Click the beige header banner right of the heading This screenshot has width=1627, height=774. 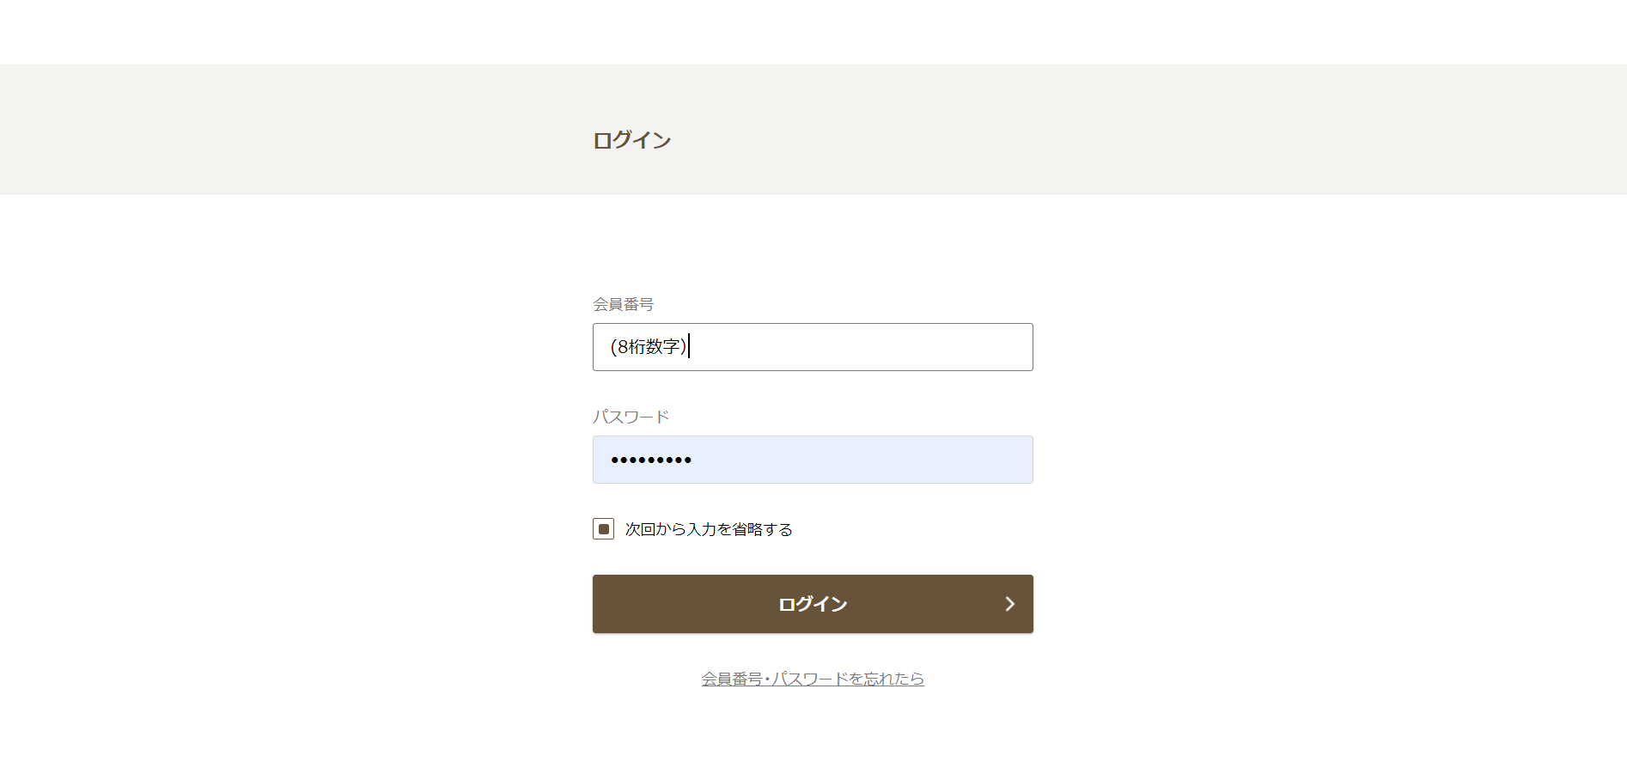tap(1117, 129)
